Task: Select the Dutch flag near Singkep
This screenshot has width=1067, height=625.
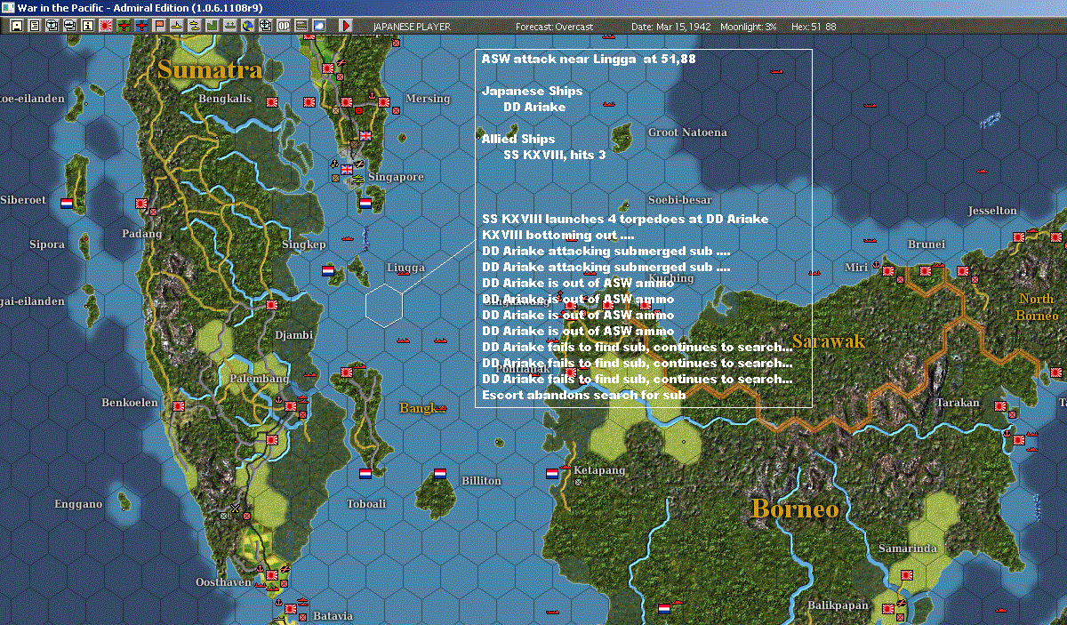Action: pyautogui.click(x=327, y=270)
